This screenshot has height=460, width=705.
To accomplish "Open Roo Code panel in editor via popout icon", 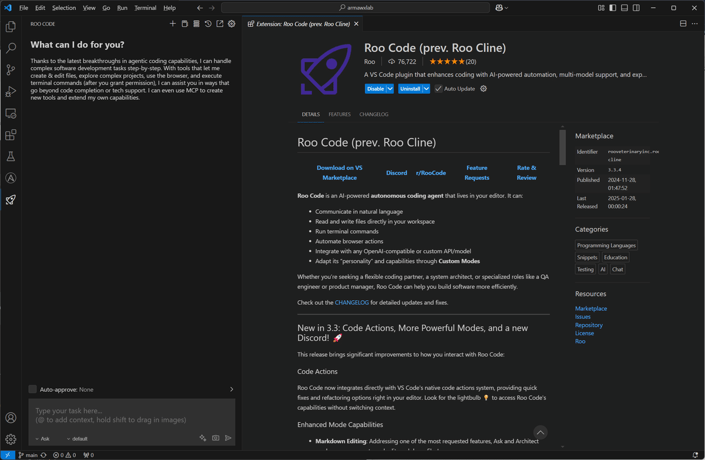I will point(219,23).
